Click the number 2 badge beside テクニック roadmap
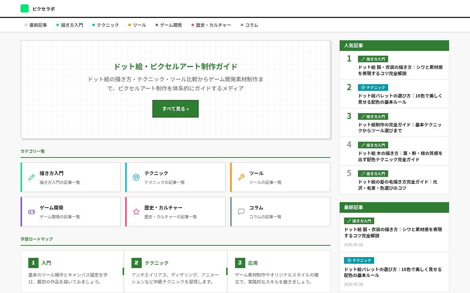This screenshot has height=293, width=470. 137,263
